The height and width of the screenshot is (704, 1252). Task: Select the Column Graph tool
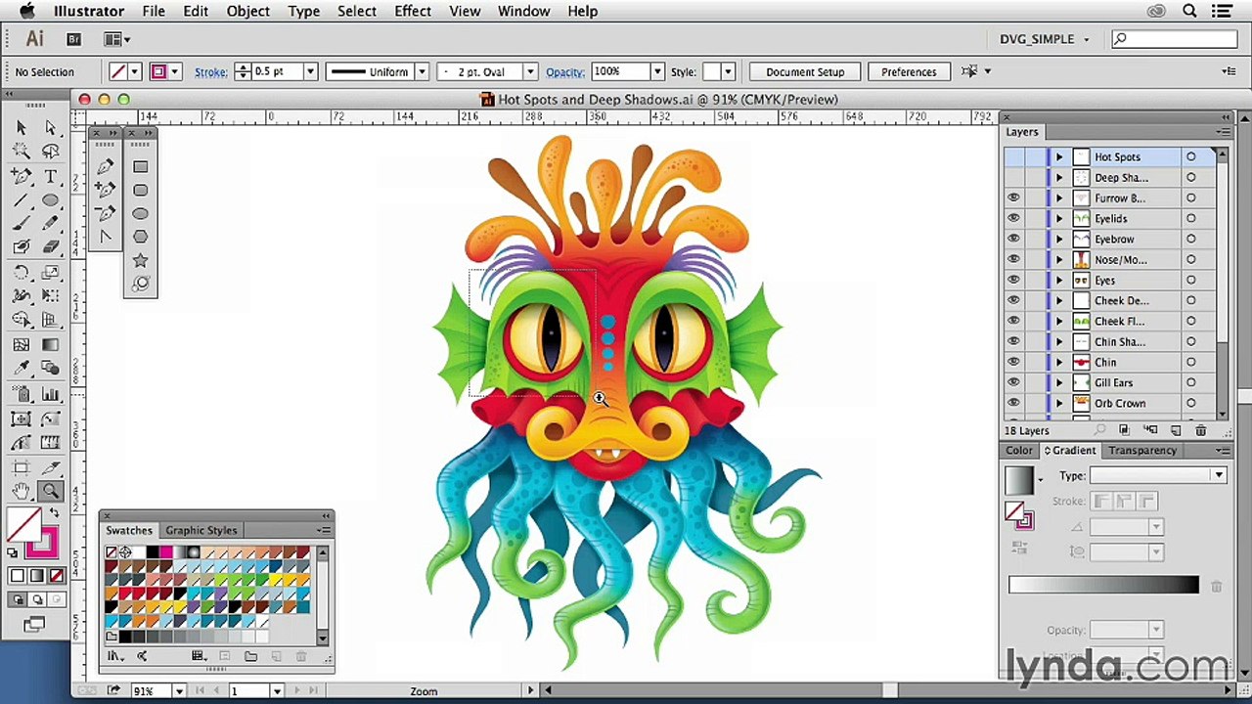[x=50, y=394]
